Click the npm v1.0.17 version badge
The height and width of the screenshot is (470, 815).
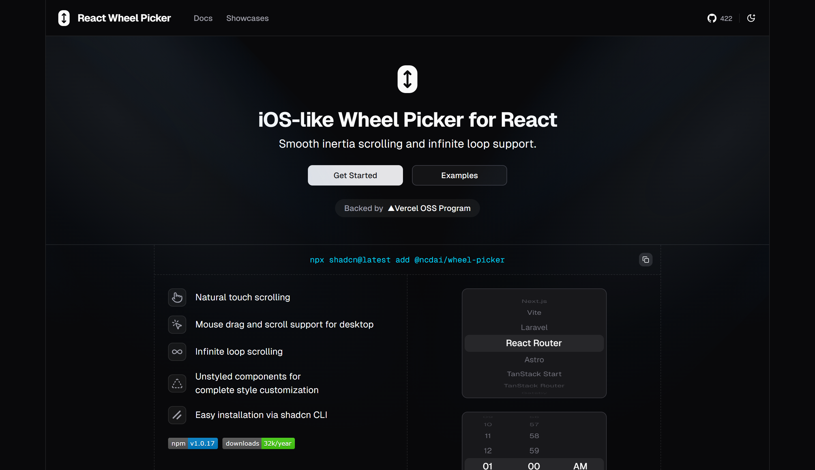point(193,443)
